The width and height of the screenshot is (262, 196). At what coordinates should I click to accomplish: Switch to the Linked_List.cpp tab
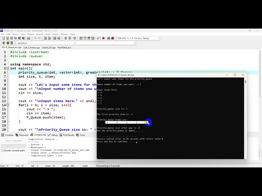[49, 48]
